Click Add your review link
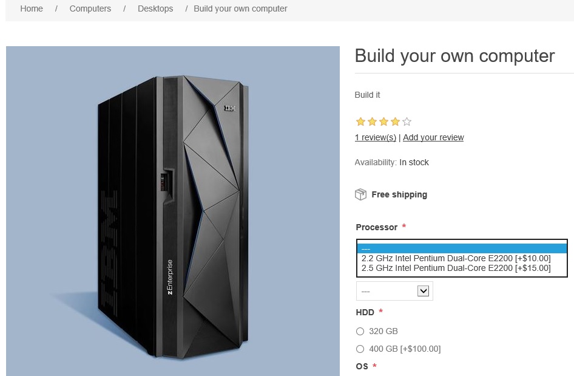Image resolution: width=574 pixels, height=376 pixels. click(433, 137)
